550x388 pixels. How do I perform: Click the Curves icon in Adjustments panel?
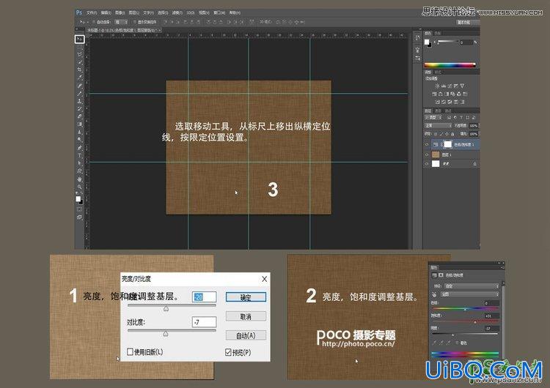[450, 86]
